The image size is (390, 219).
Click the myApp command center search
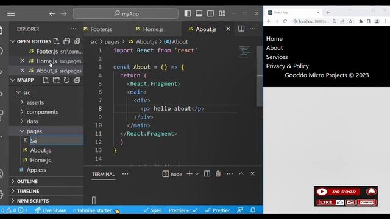[x=126, y=13]
